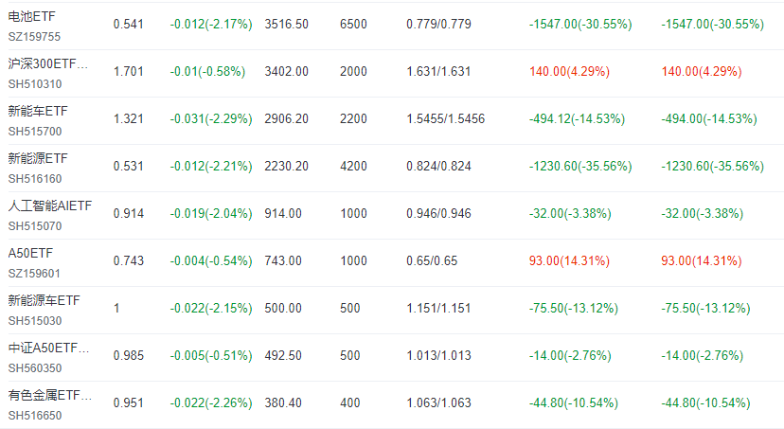Open the 人工智能AIETF fund name

pyautogui.click(x=50, y=206)
